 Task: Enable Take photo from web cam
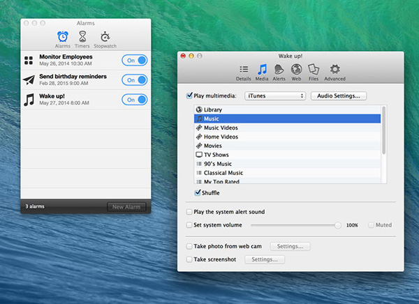click(x=189, y=246)
